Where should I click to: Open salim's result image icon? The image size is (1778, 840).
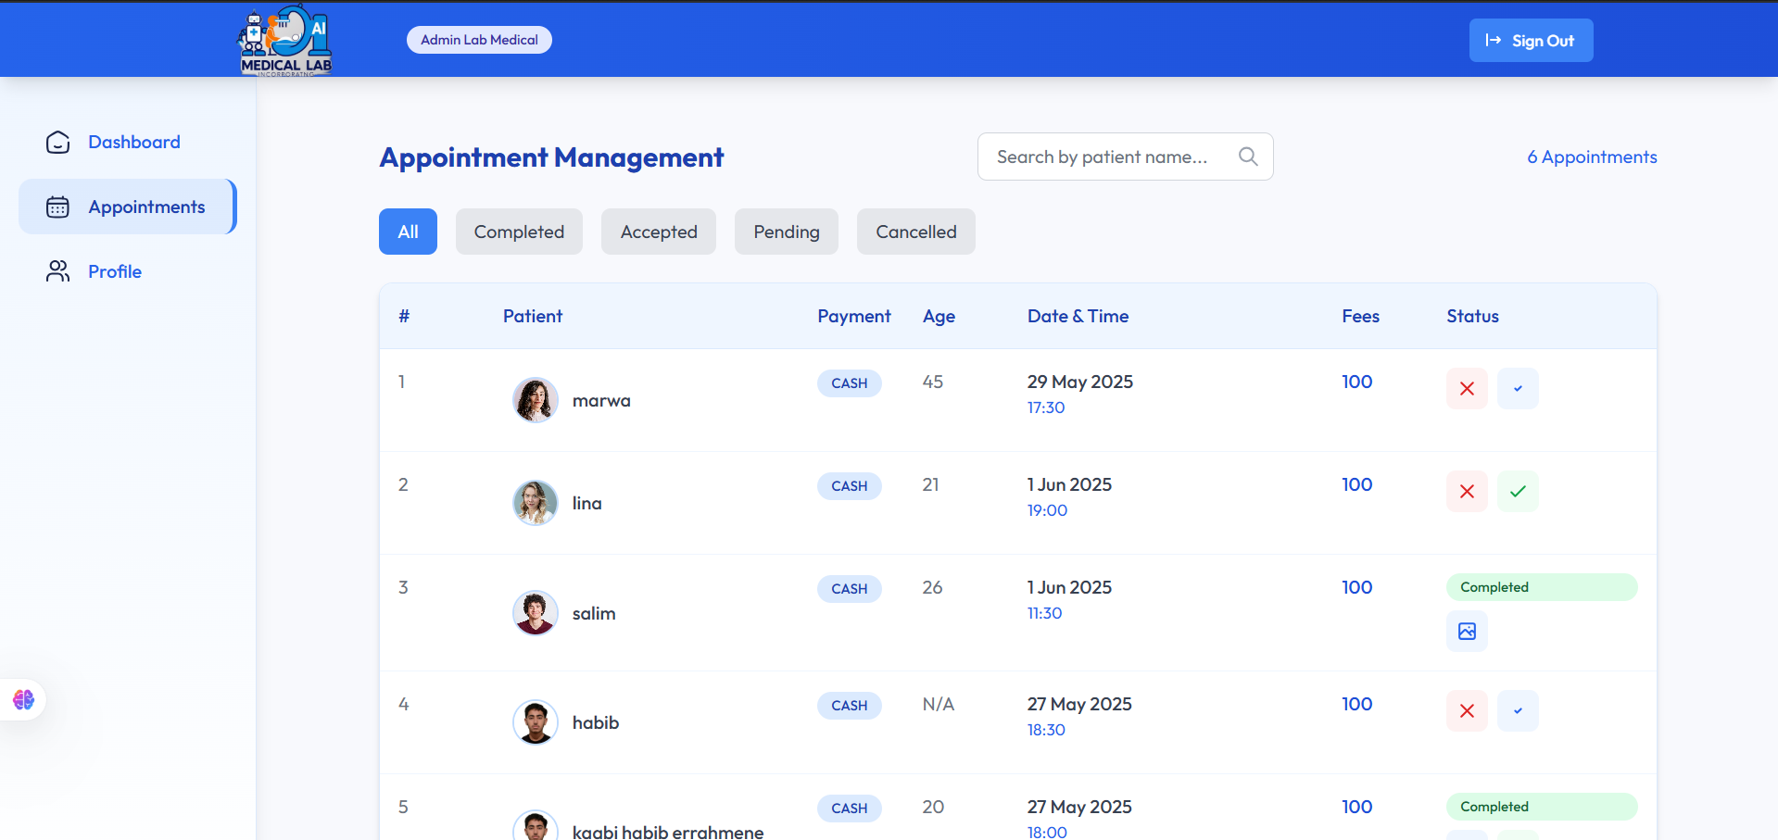tap(1467, 632)
